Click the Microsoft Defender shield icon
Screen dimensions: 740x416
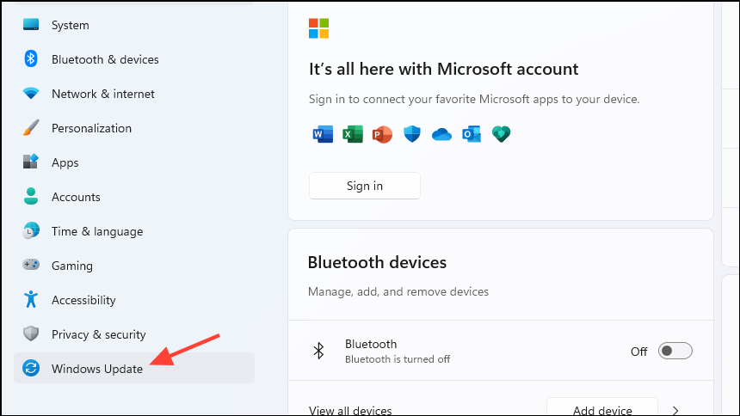point(412,134)
